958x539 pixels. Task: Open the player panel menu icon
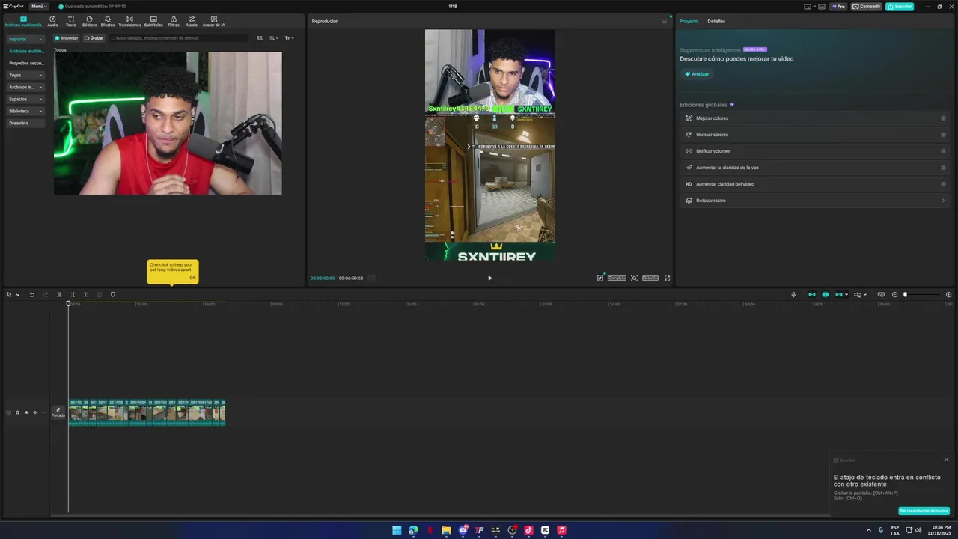(664, 21)
